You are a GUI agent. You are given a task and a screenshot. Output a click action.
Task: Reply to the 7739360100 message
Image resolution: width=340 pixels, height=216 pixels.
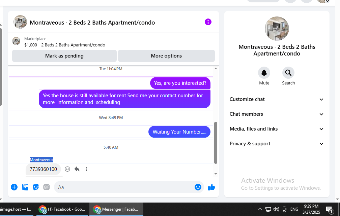click(77, 169)
